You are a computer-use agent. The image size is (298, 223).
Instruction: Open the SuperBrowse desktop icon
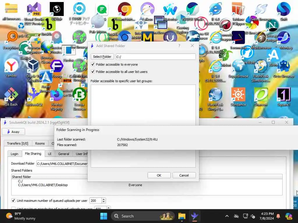(238, 68)
